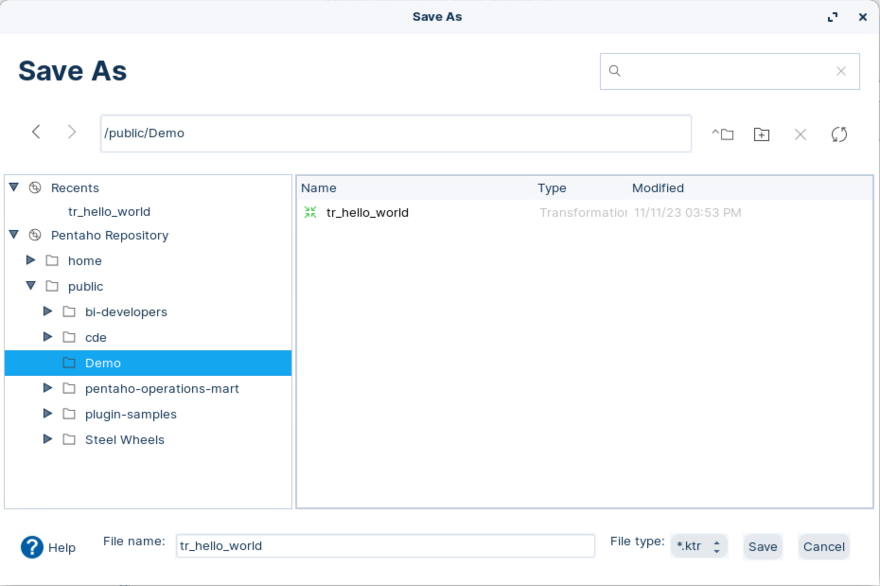Go forward with the right arrow
Image resolution: width=880 pixels, height=586 pixels.
pyautogui.click(x=71, y=132)
